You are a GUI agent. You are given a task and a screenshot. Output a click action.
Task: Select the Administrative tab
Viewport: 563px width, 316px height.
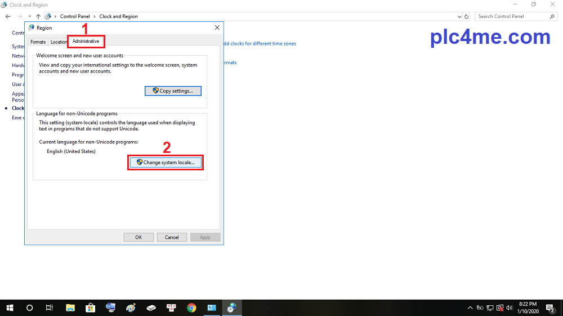point(86,41)
